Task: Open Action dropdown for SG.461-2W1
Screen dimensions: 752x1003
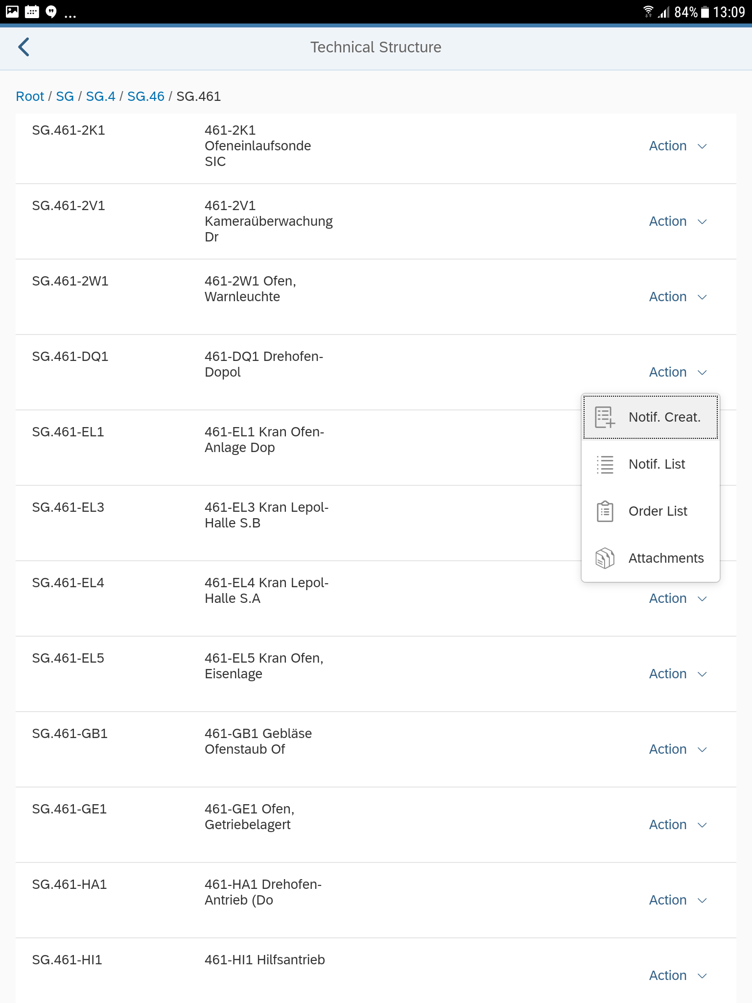Action: click(x=678, y=297)
